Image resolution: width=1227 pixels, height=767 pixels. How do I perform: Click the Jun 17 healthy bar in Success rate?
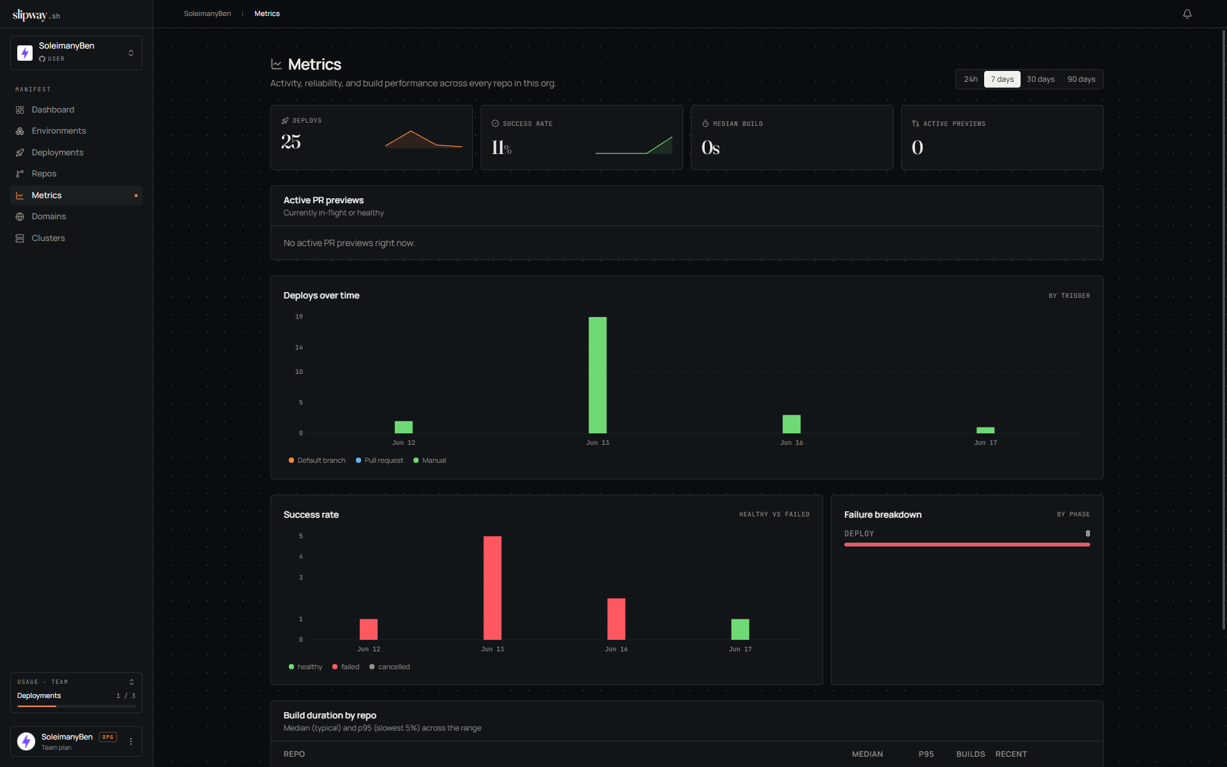coord(740,630)
